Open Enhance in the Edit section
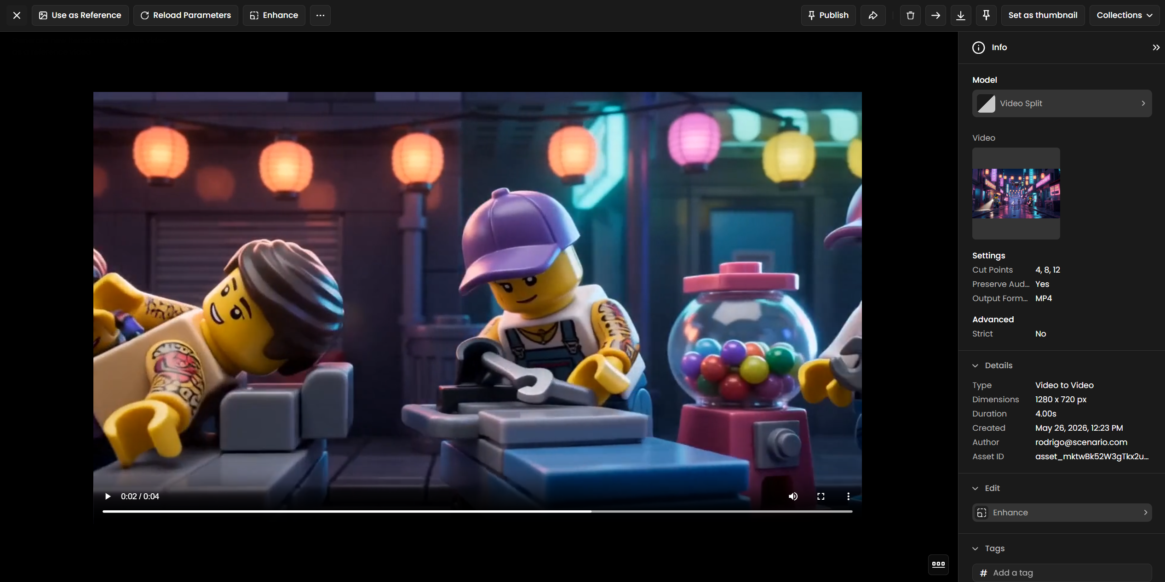 coord(1062,513)
